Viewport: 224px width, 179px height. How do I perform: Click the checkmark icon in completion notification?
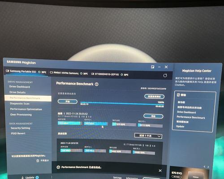58,167
